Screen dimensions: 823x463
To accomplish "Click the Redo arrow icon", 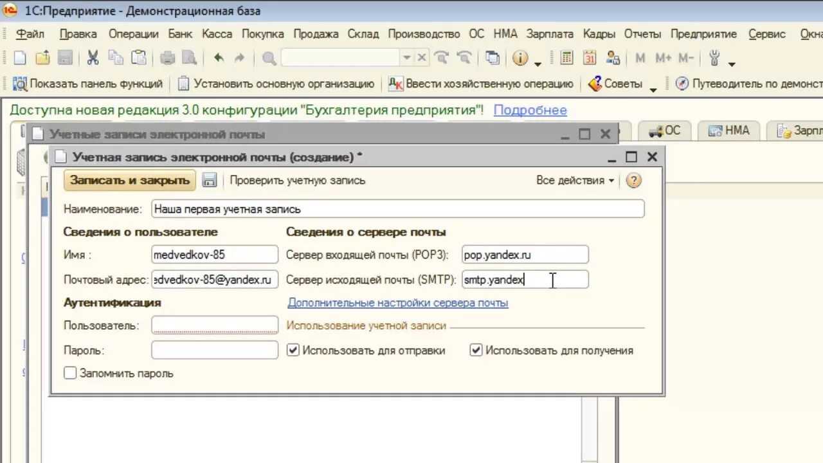I will point(239,59).
